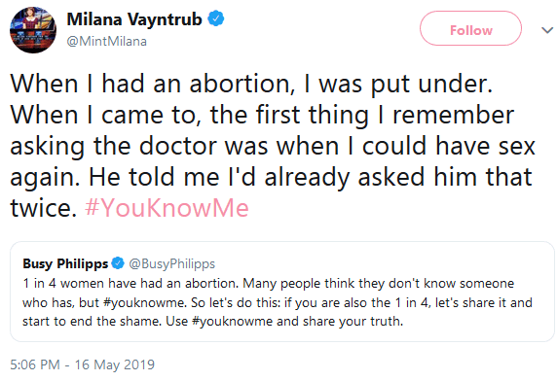Click 'share your truth' in quoted tweet
The image size is (557, 381).
(x=353, y=322)
